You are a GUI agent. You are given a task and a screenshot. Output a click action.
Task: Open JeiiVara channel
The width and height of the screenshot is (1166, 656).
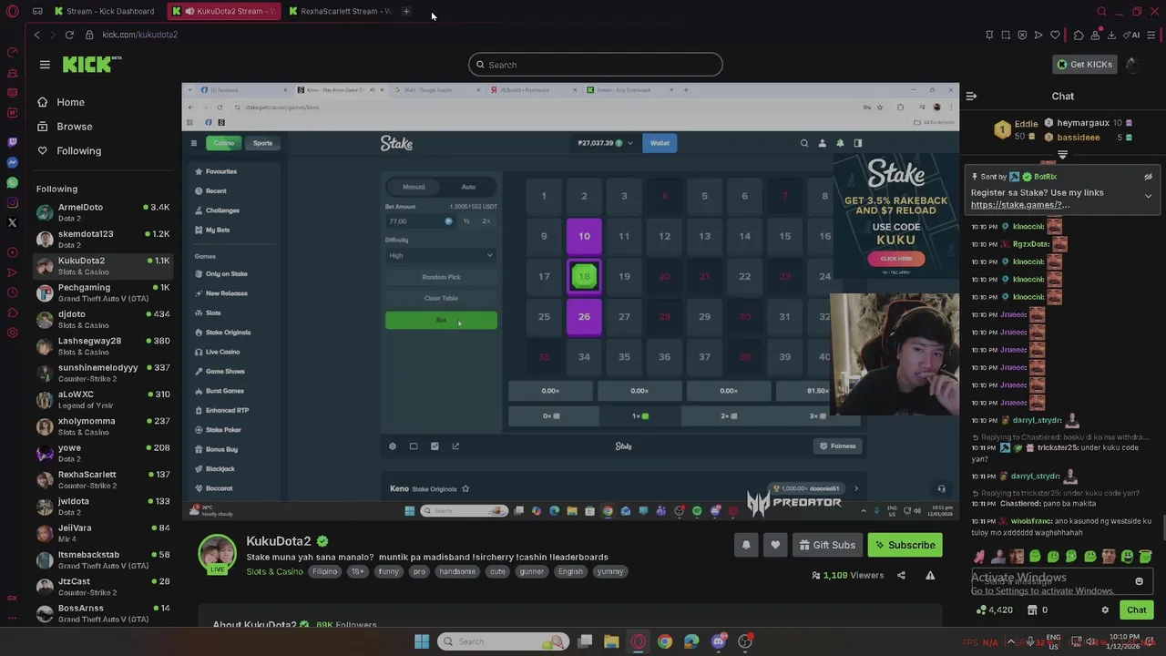click(x=102, y=533)
